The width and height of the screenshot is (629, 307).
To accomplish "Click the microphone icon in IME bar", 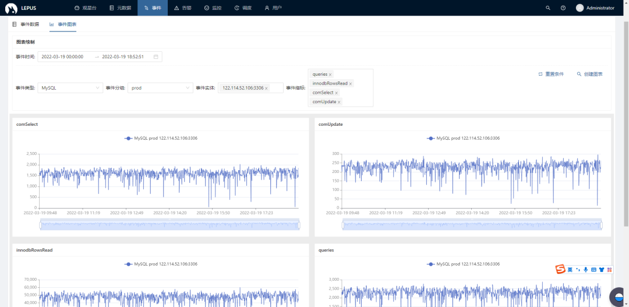I will [586, 270].
